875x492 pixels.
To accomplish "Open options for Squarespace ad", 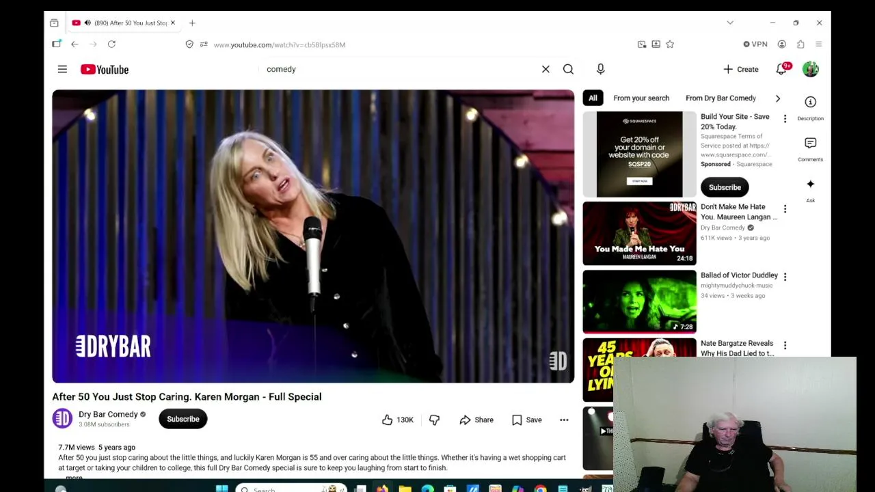I will [785, 119].
